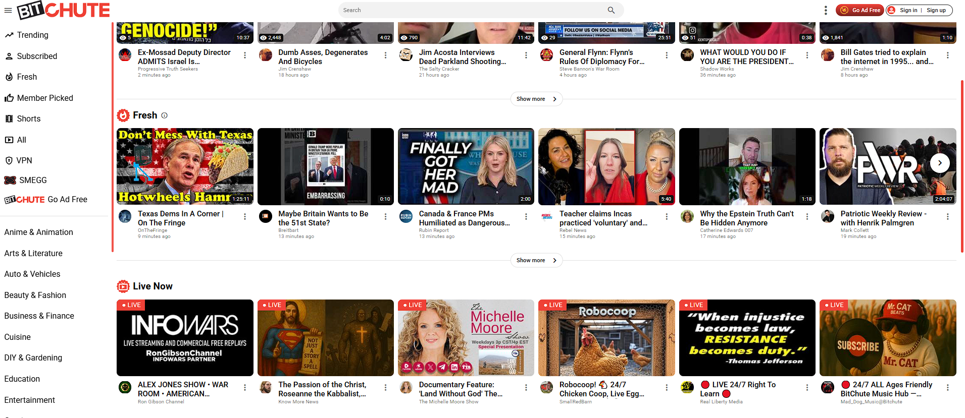Viewport: 965px width, 418px height.
Task: Click Breitbart channel avatar
Action: tap(266, 216)
